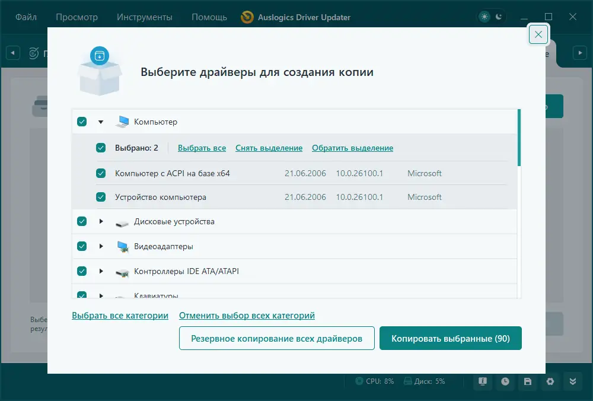Expand the Видеоадаптеры category
The width and height of the screenshot is (593, 401).
[x=101, y=246]
